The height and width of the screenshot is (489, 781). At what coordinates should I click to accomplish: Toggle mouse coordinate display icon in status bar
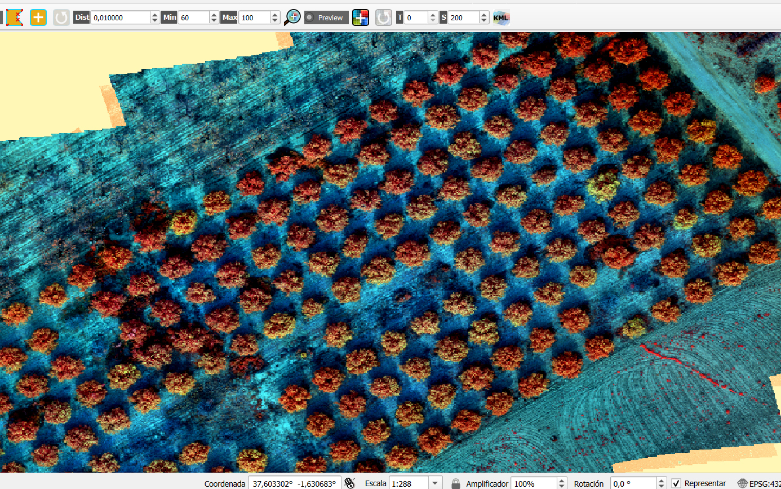(x=350, y=483)
